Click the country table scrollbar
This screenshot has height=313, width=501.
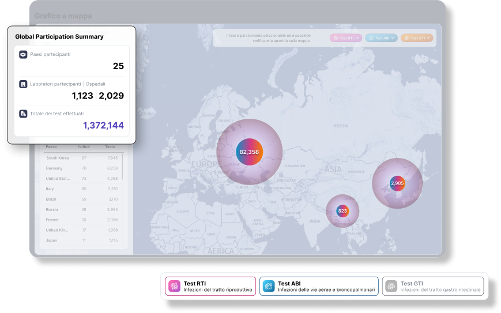point(122,167)
